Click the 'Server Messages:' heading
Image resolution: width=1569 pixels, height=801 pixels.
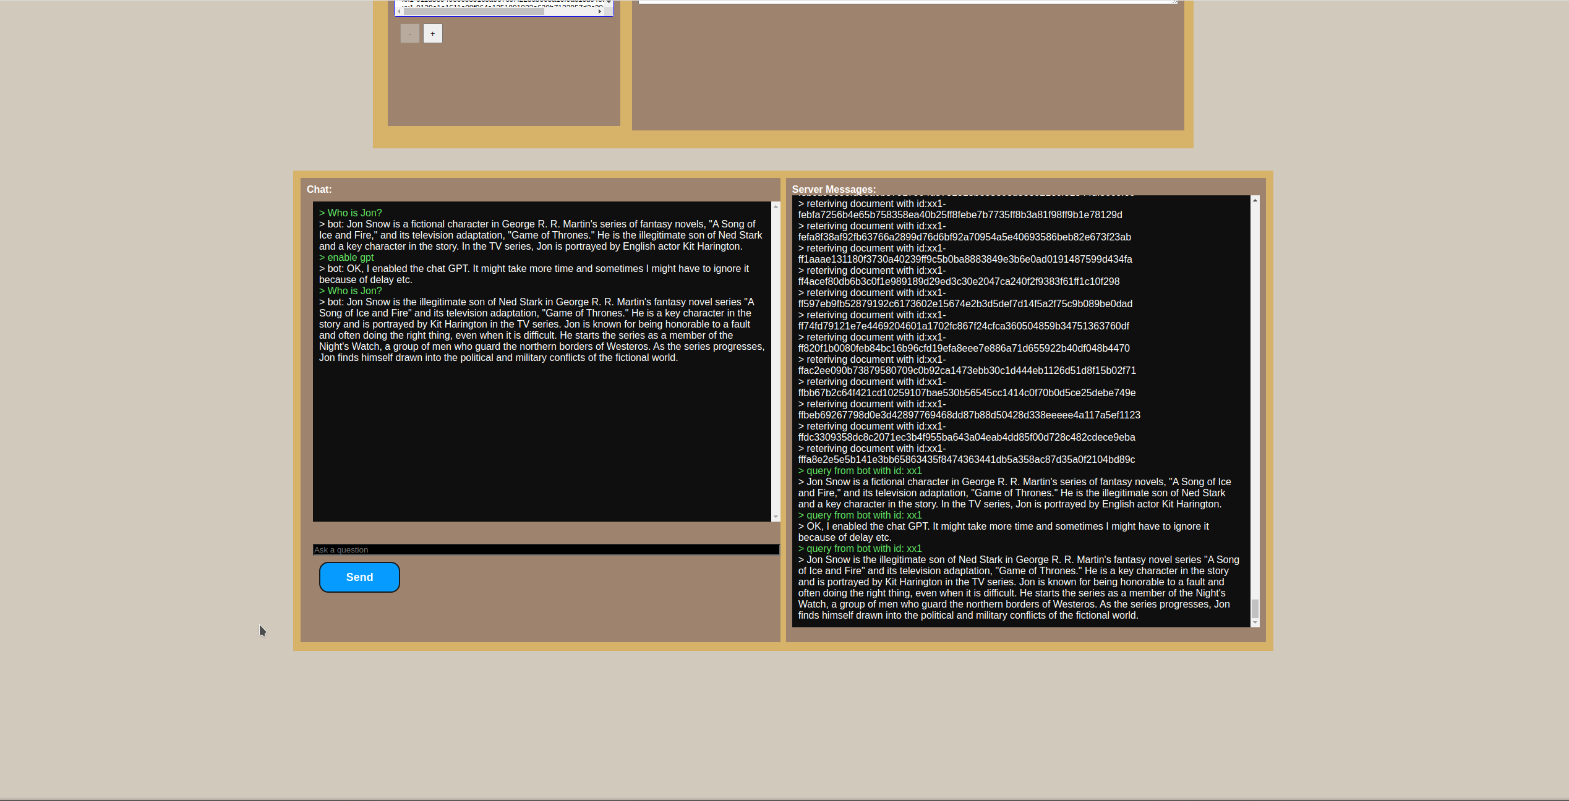coord(833,189)
